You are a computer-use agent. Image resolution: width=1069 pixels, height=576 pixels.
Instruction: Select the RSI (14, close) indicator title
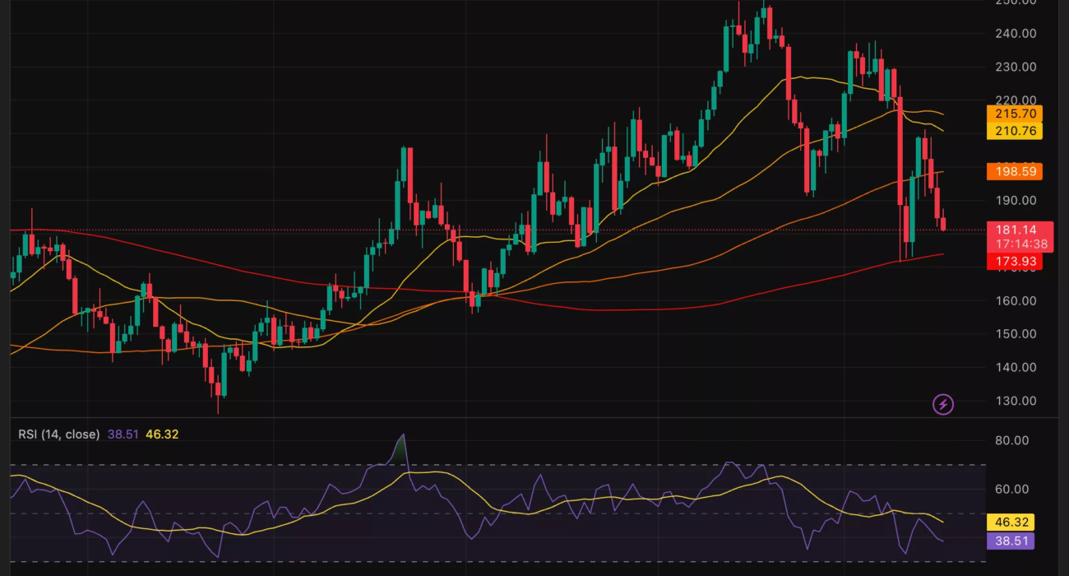click(x=58, y=434)
